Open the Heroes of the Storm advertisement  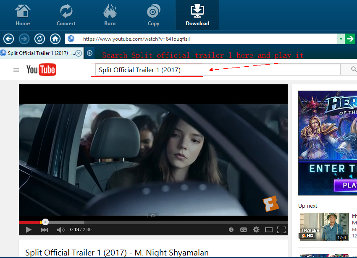pyautogui.click(x=328, y=143)
